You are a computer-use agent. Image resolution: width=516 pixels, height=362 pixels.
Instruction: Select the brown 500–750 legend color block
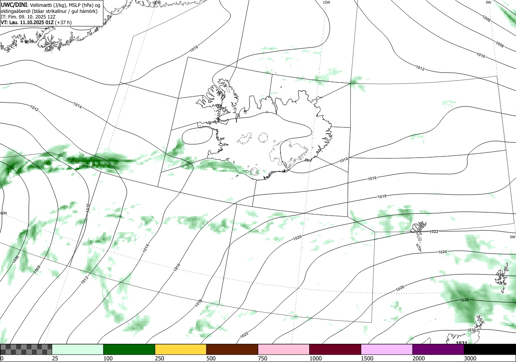pyautogui.click(x=232, y=349)
